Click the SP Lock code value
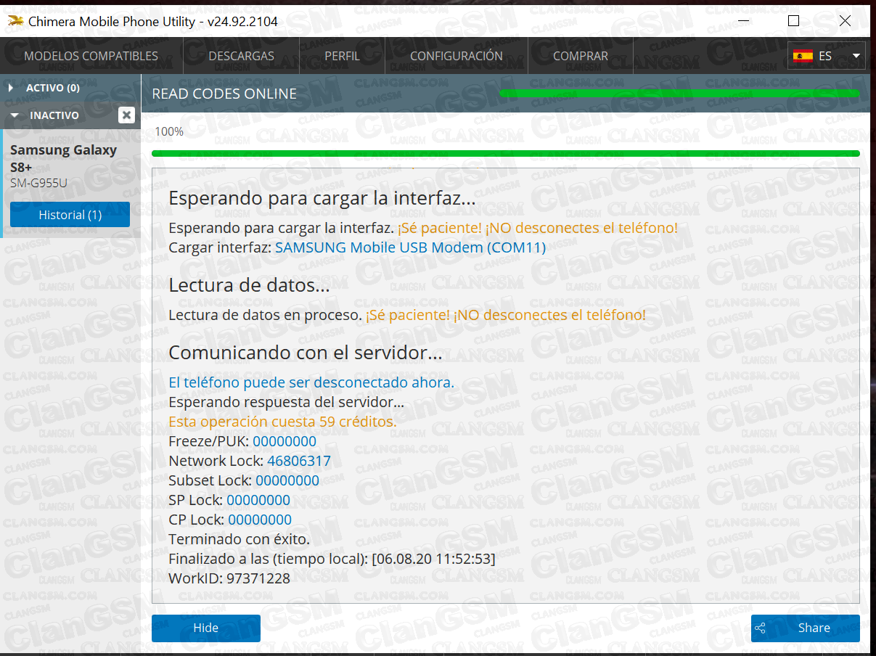This screenshot has width=876, height=656. click(258, 500)
